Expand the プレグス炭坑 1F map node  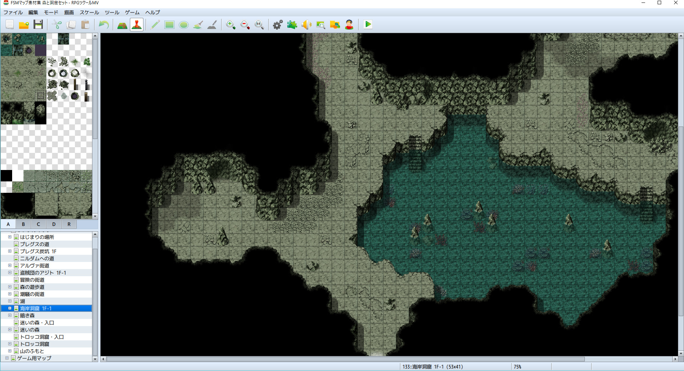coord(10,251)
